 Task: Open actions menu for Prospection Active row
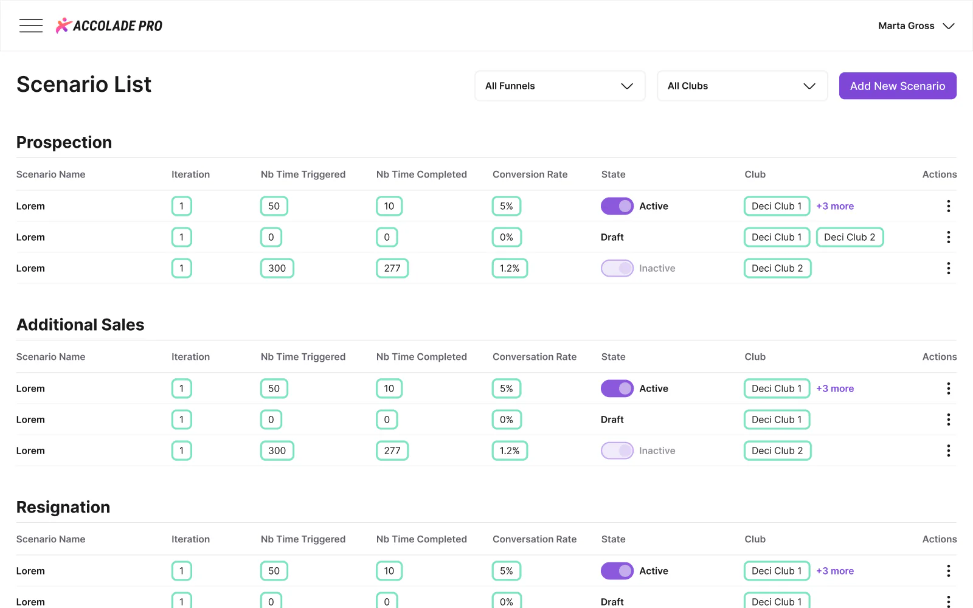tap(948, 206)
